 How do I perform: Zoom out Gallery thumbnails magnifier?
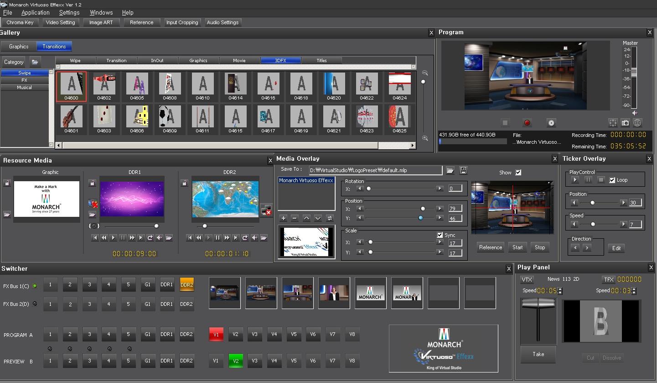tap(425, 73)
